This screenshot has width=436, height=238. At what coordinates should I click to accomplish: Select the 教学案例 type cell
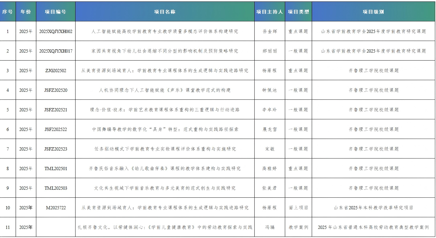pos(298,227)
